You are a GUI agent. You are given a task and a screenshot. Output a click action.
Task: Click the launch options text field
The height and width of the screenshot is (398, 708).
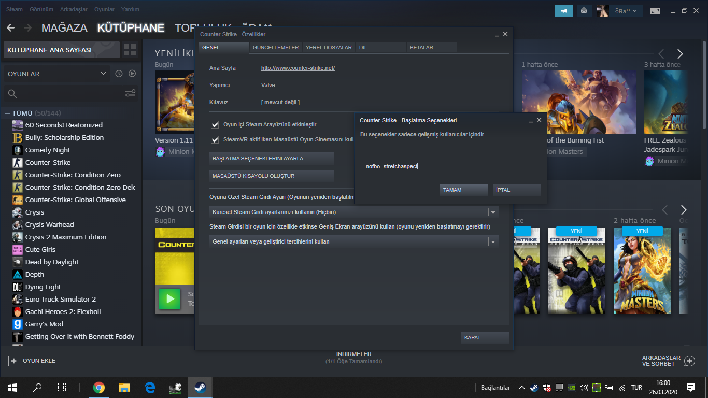(450, 166)
